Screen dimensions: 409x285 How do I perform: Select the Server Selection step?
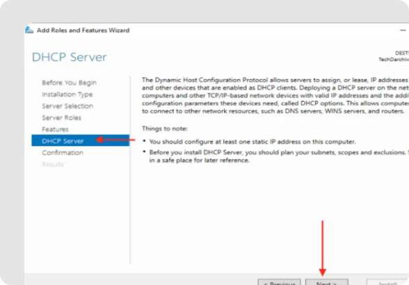(x=67, y=106)
